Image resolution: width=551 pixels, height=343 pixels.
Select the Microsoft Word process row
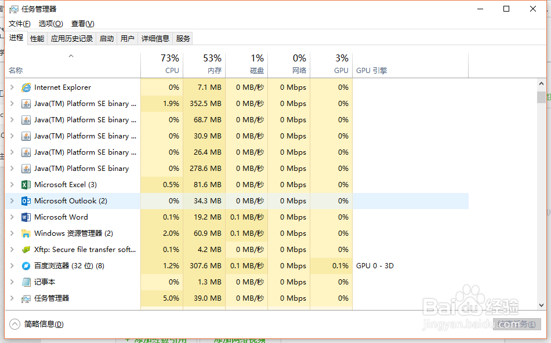[237, 217]
